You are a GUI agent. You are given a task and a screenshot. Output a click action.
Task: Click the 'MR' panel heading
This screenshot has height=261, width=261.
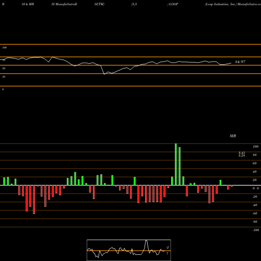pyautogui.click(x=233, y=136)
